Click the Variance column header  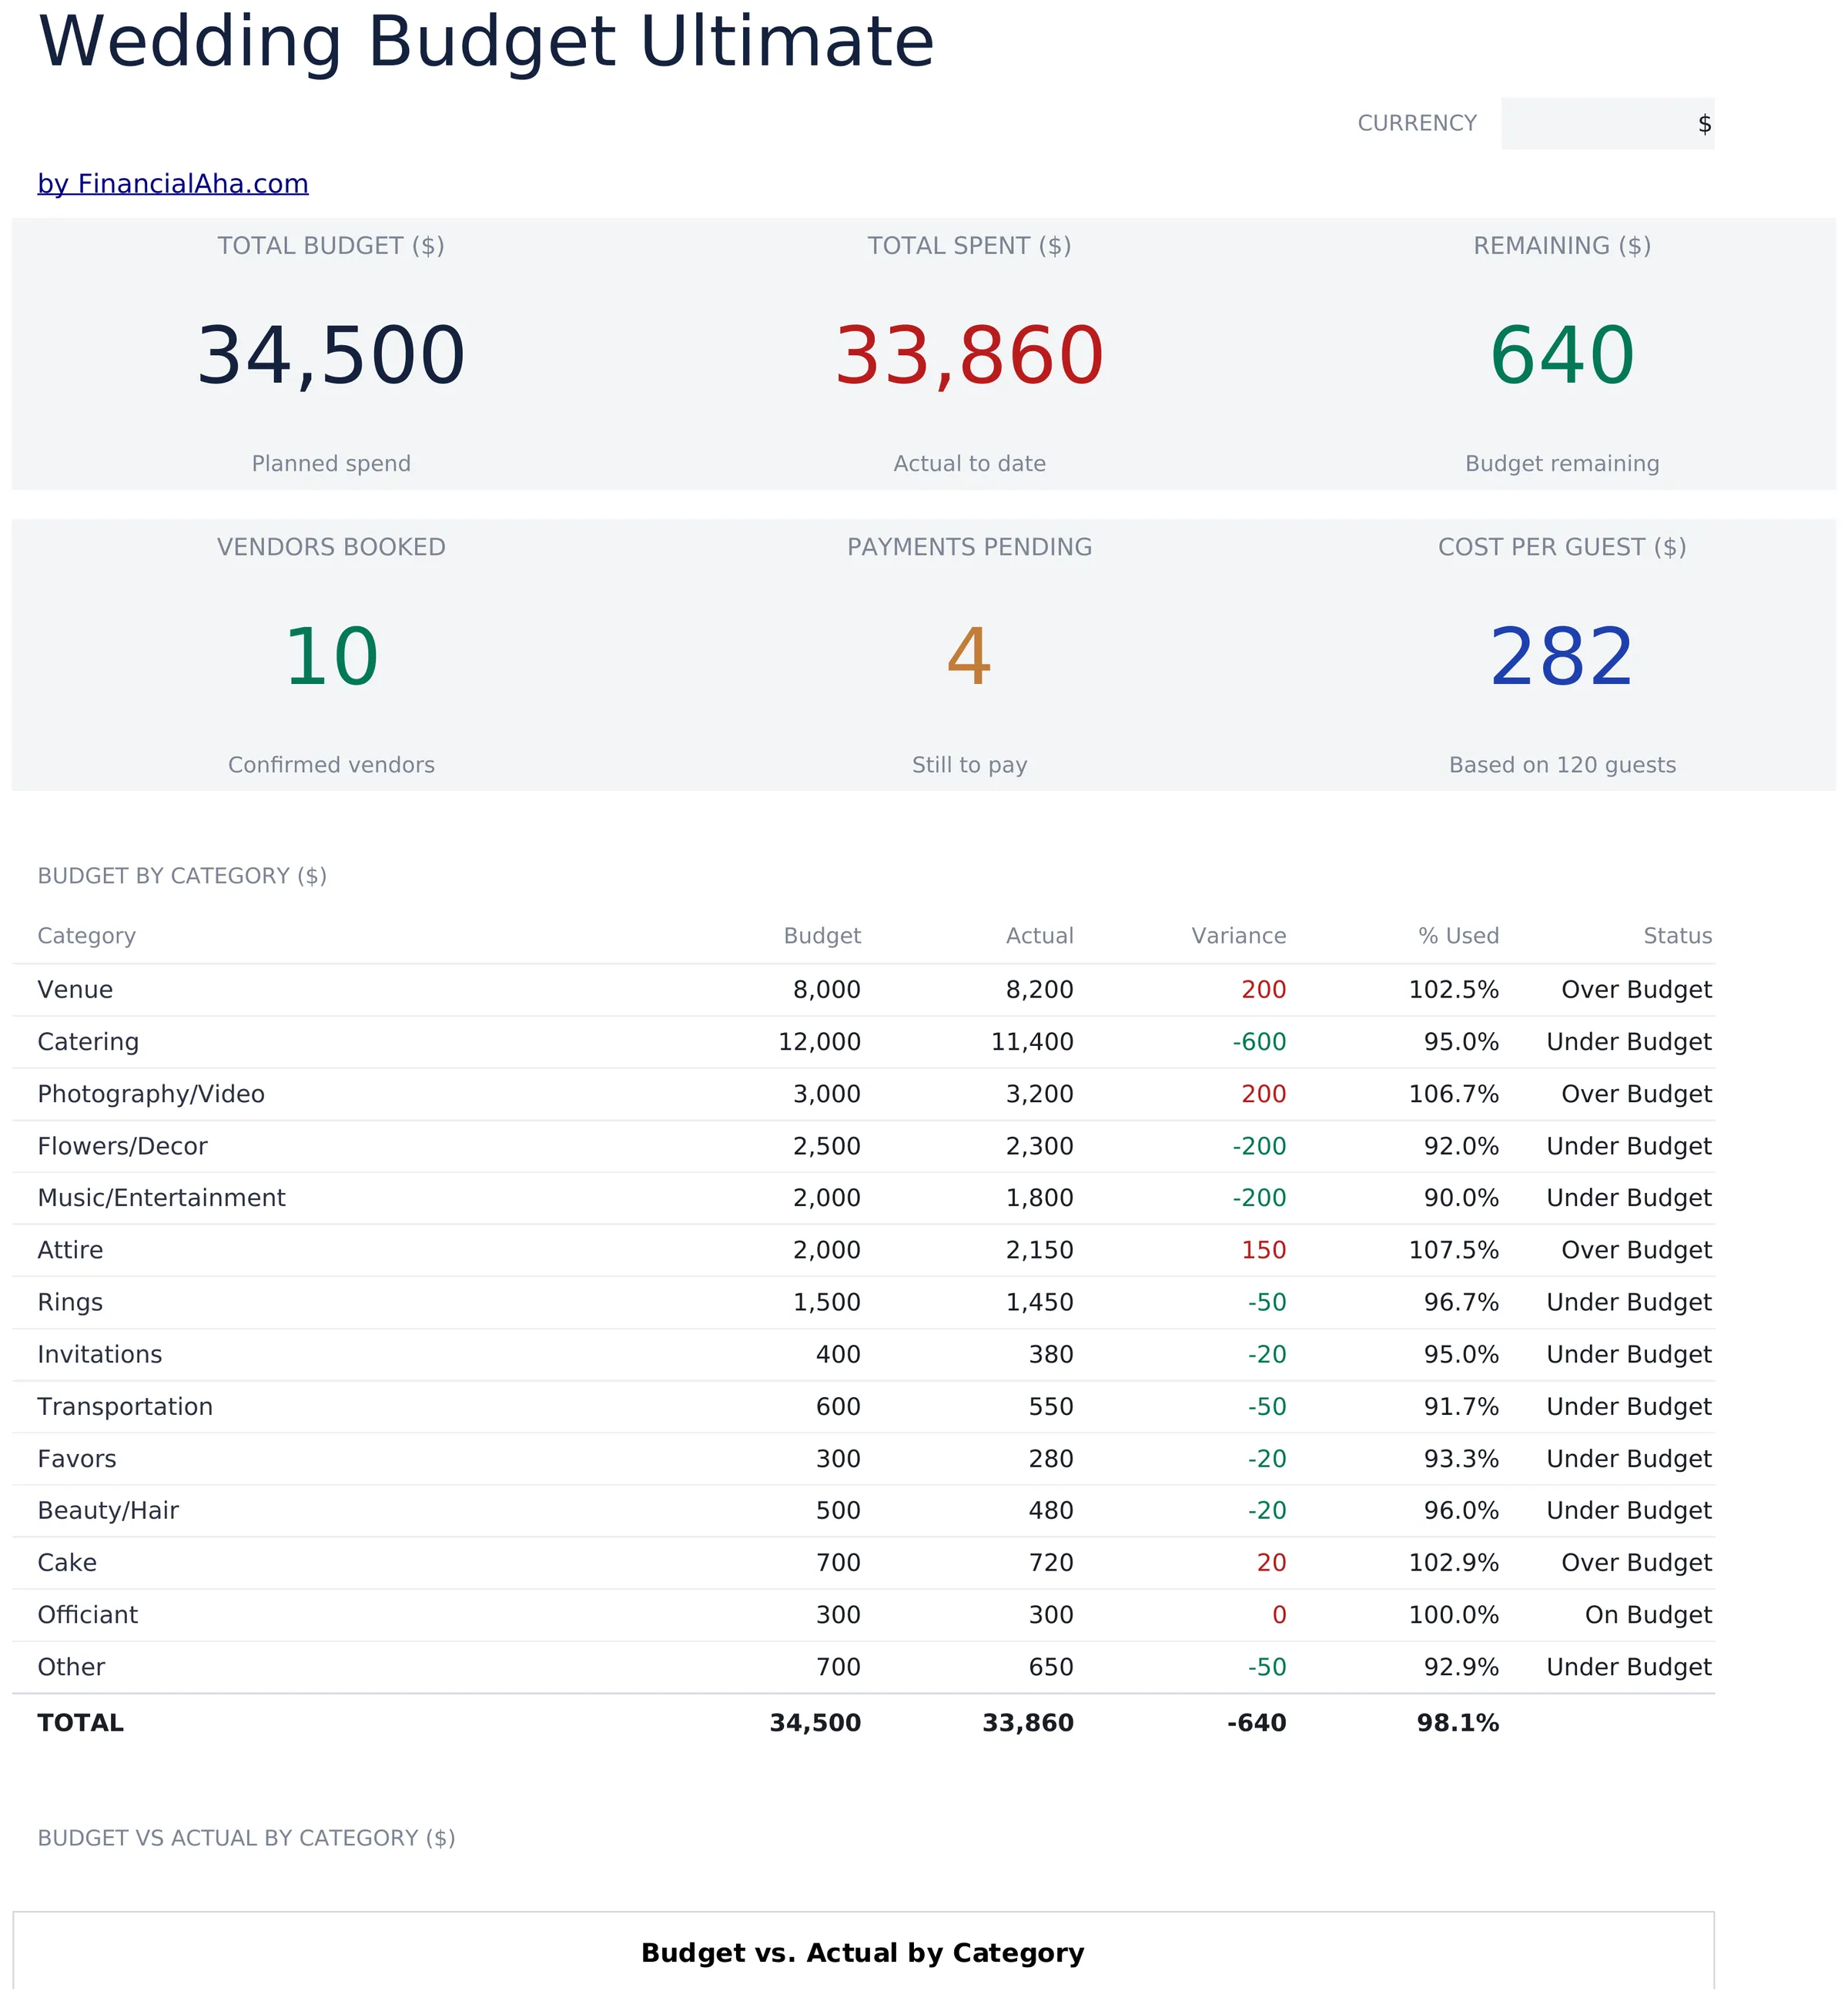click(1238, 936)
